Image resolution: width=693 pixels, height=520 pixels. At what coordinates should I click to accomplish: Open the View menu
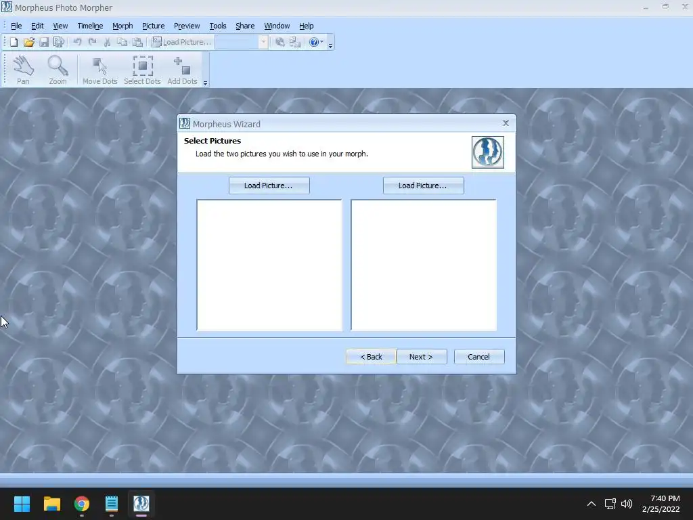(60, 26)
